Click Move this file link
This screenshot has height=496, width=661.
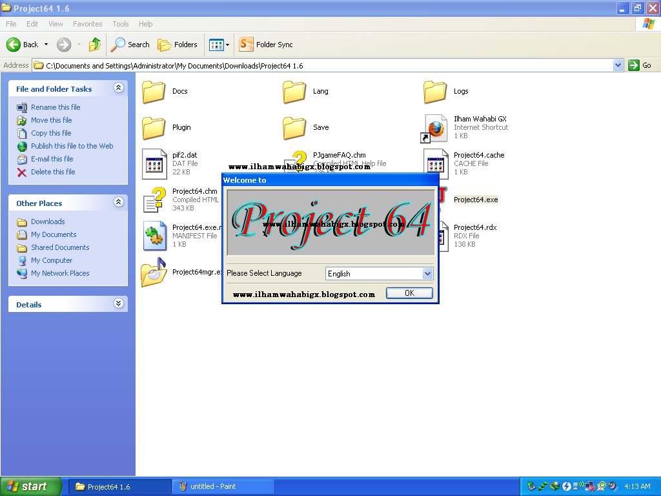[x=52, y=120]
